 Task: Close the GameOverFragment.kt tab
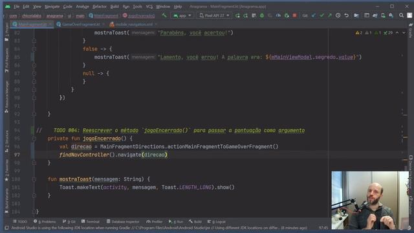pyautogui.click(x=103, y=25)
